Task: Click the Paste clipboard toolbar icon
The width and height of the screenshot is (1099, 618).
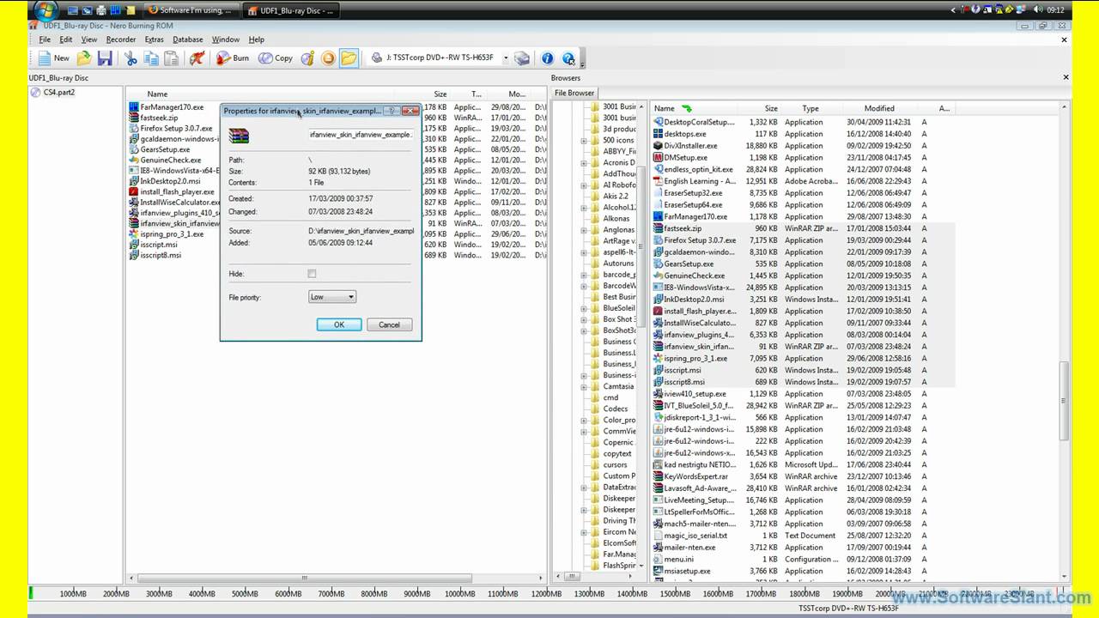Action: tap(172, 58)
